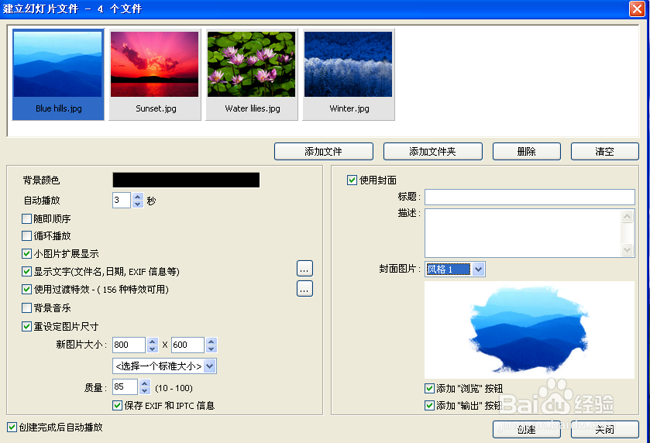Select the Water lilies.jpg thumbnail

(x=252, y=74)
